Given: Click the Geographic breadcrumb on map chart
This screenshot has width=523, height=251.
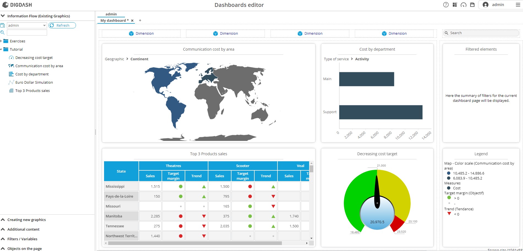Looking at the screenshot, I should pyautogui.click(x=114, y=59).
